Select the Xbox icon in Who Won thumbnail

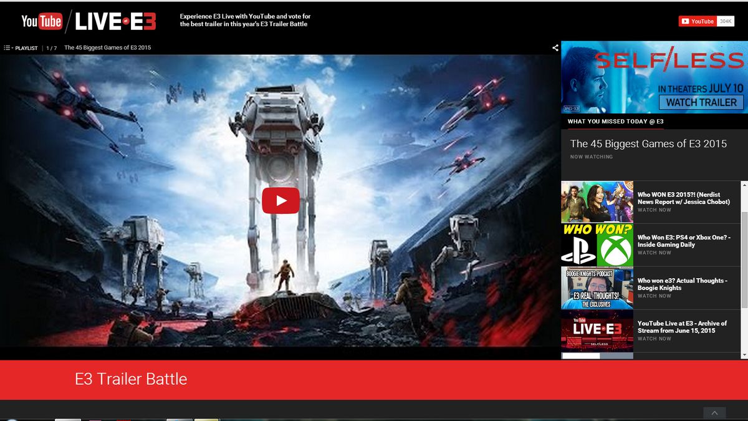pyautogui.click(x=613, y=248)
